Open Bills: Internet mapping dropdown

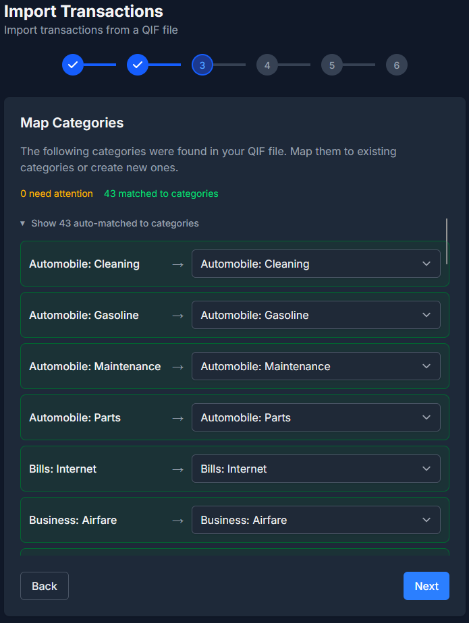click(316, 469)
